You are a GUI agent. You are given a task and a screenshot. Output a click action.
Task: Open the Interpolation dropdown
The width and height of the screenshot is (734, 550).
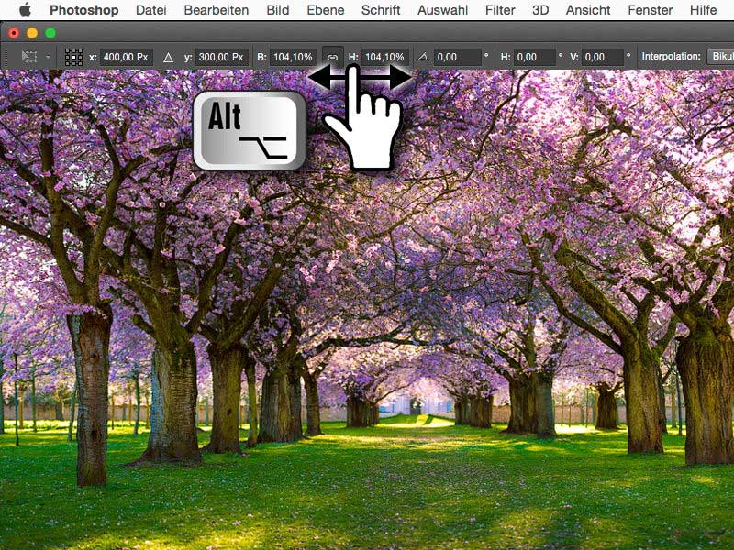(720, 57)
